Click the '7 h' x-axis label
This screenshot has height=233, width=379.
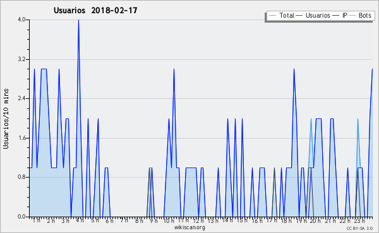pyautogui.click(x=124, y=220)
